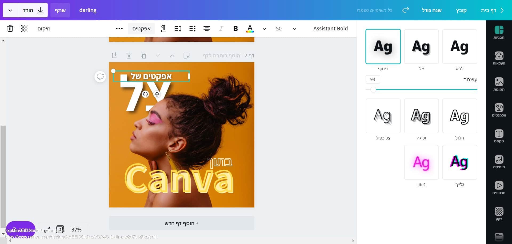Select the None (ללא) text effect
The width and height of the screenshot is (512, 244).
click(x=459, y=46)
